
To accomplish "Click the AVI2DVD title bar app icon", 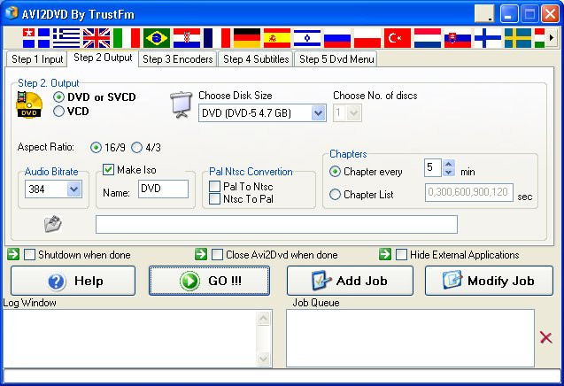I will coord(12,13).
